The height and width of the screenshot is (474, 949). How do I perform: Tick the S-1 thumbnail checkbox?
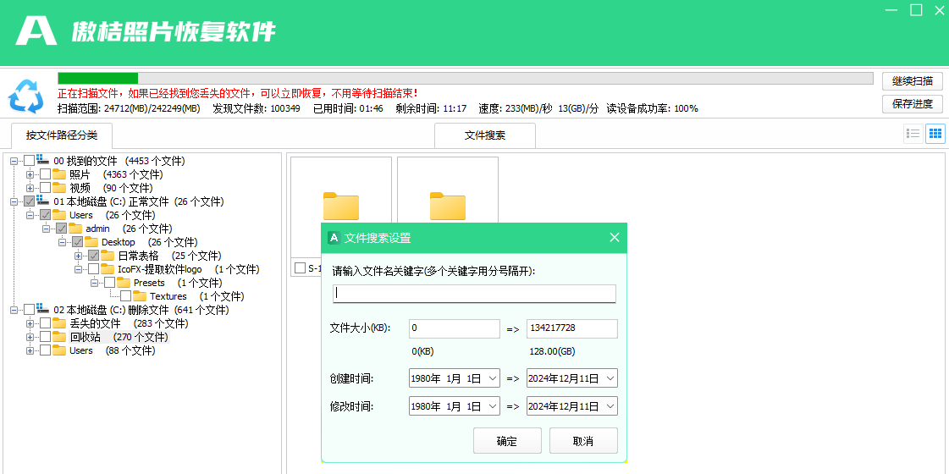coord(301,267)
